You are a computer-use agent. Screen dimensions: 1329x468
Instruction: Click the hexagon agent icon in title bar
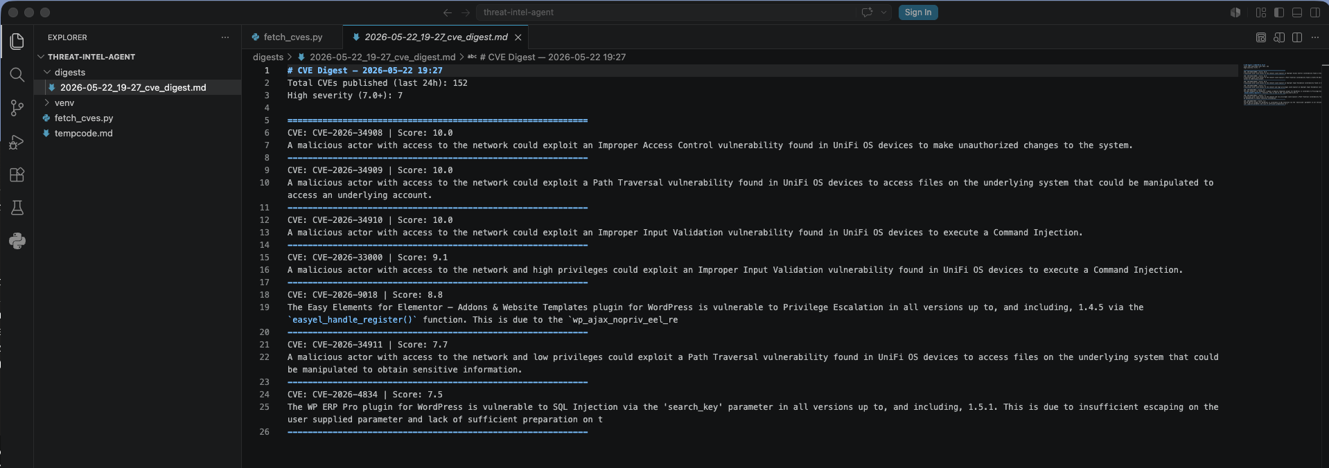click(x=1235, y=12)
